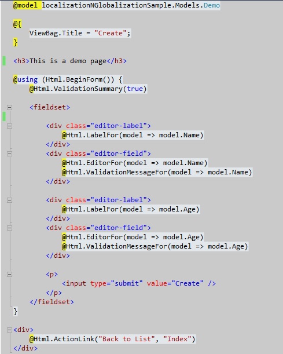Collapse second editor-label div for Age

[x=9, y=200]
